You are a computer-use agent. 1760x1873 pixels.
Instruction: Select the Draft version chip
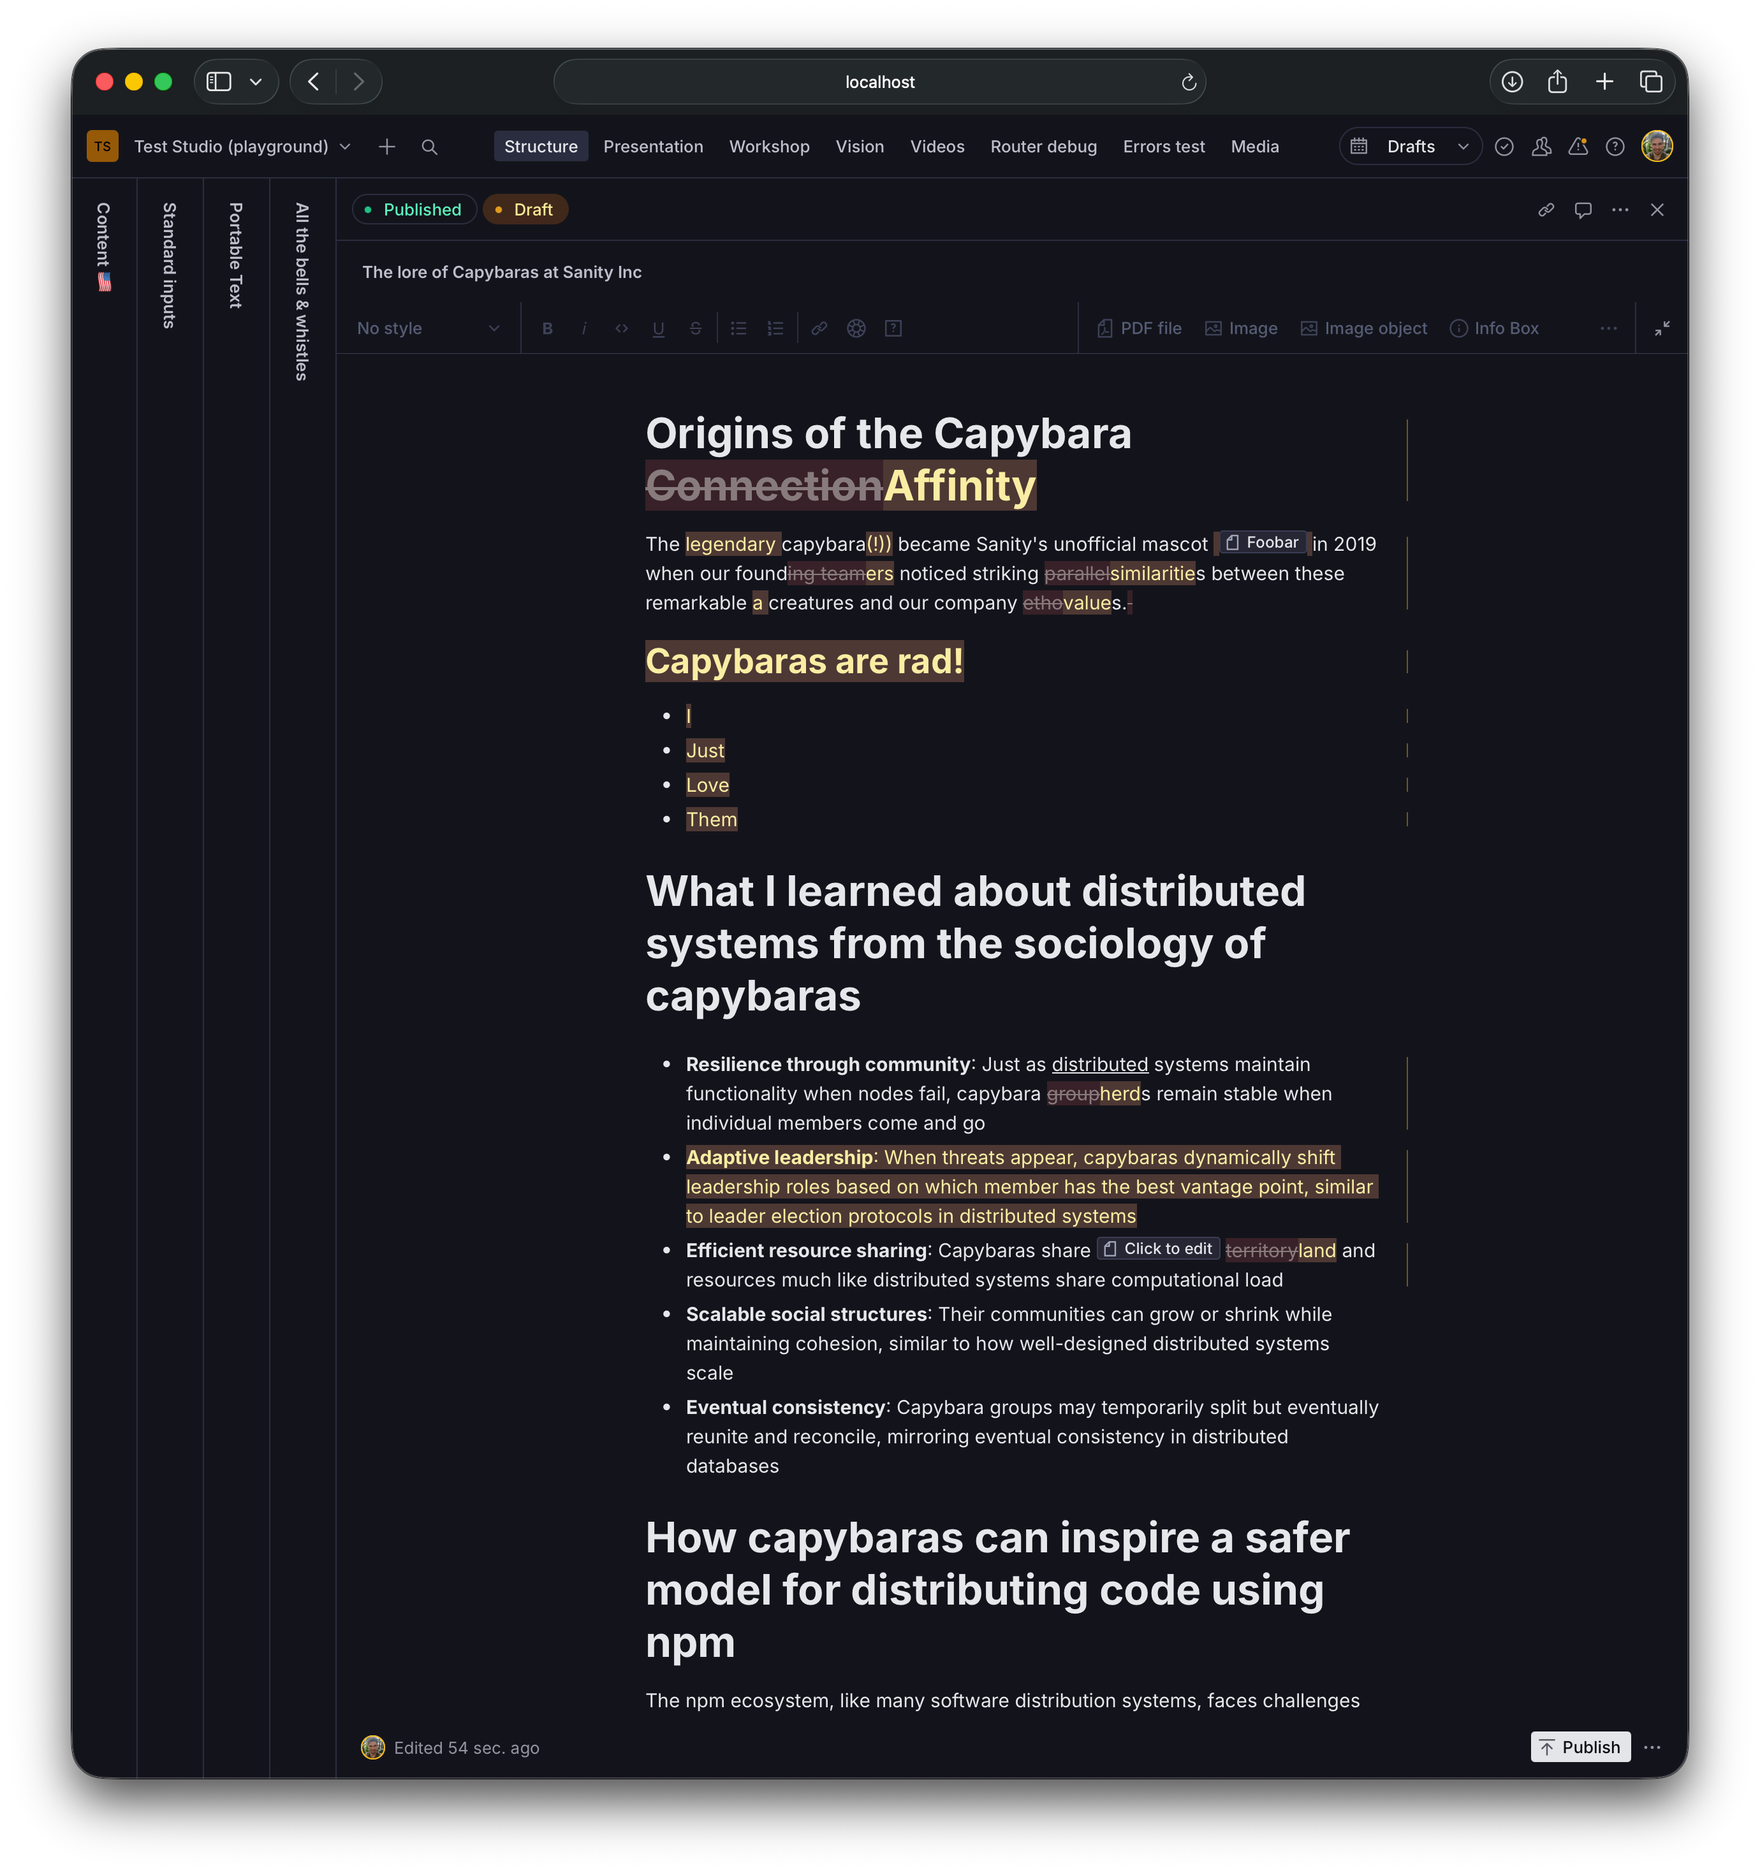click(525, 209)
